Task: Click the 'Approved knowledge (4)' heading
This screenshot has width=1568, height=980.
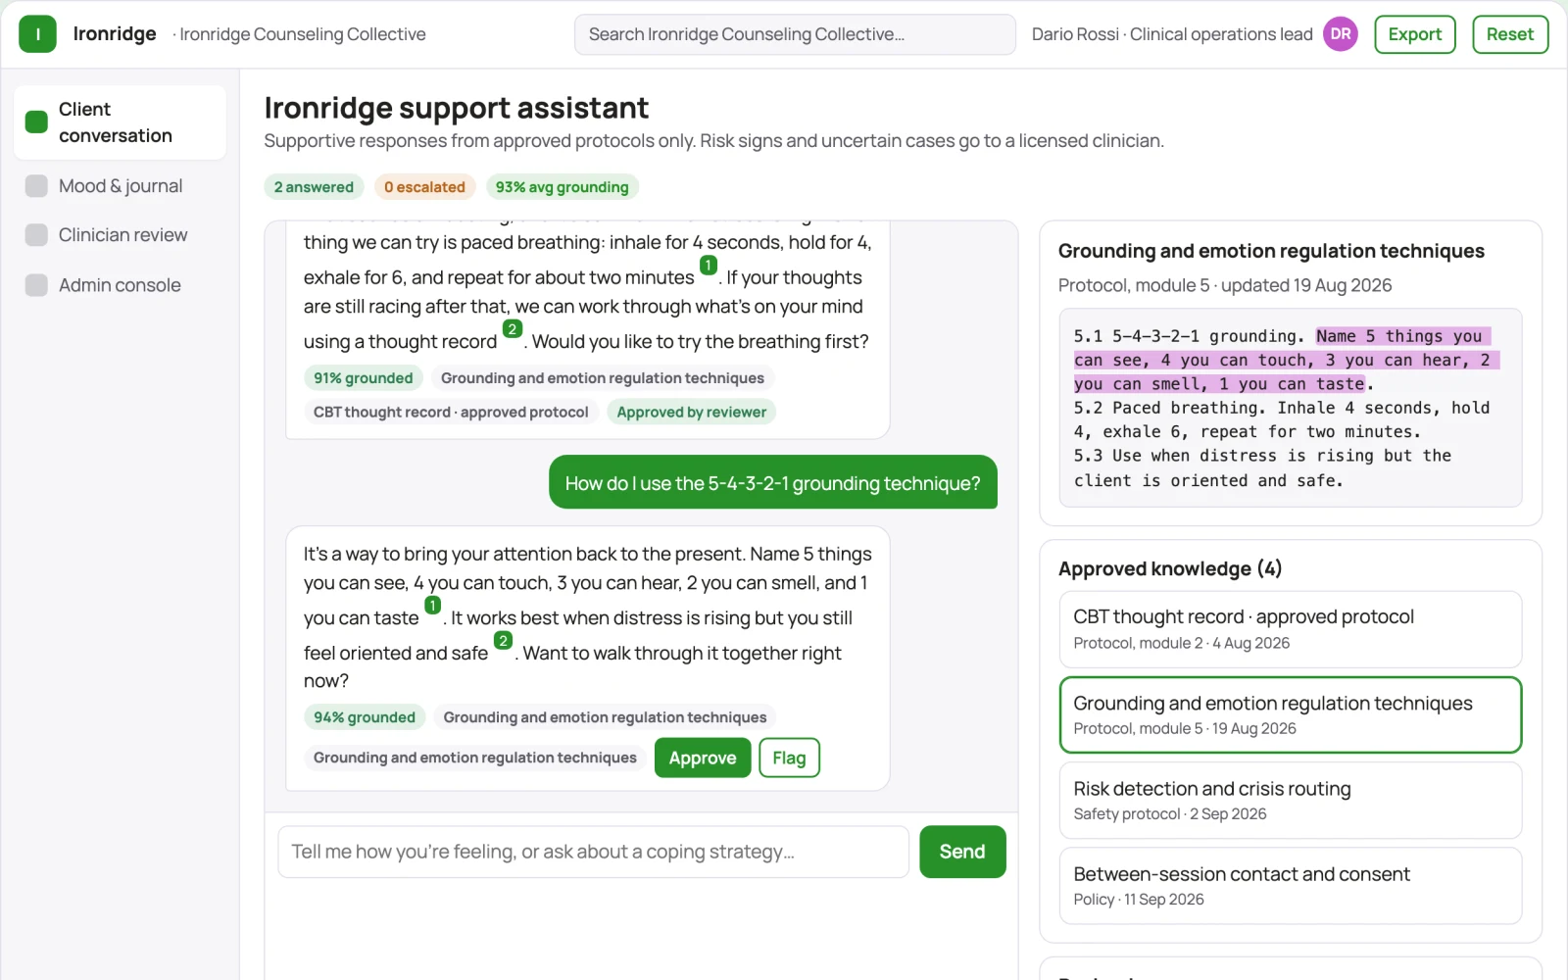Action: pos(1169,569)
